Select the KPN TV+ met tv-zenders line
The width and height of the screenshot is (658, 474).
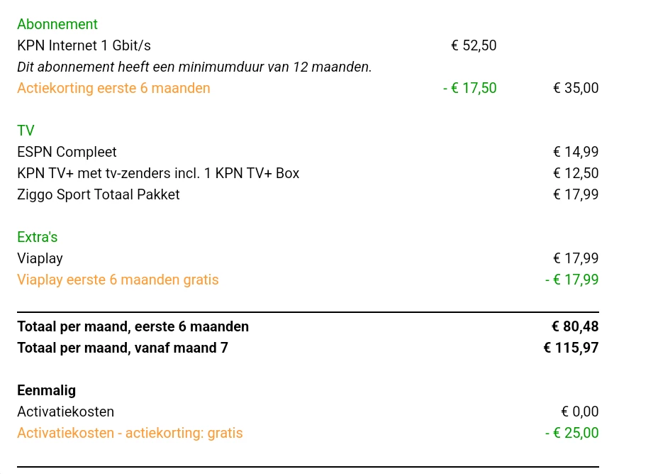158,173
